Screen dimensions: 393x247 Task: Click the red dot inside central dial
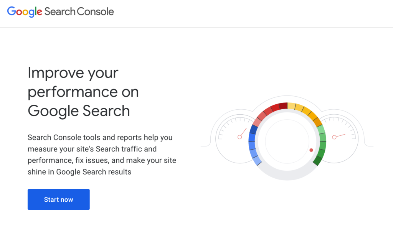point(311,150)
